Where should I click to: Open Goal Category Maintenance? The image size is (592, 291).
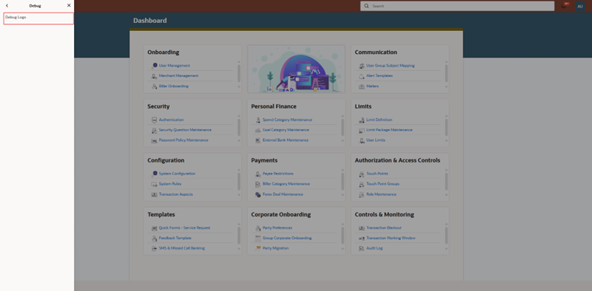[286, 130]
